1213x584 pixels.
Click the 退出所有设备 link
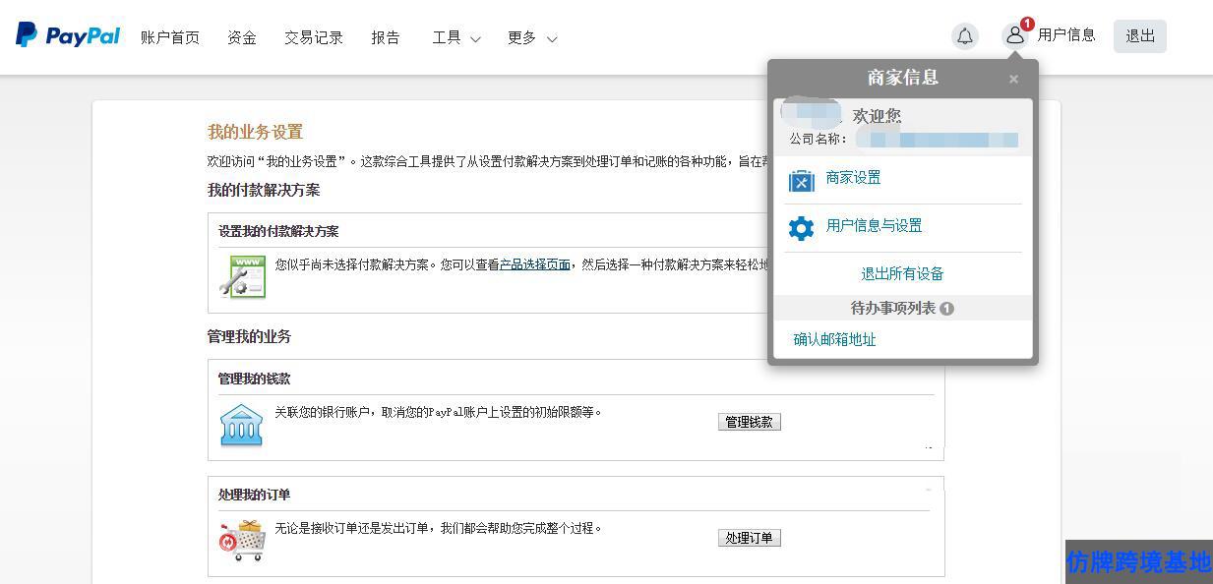pos(902,273)
